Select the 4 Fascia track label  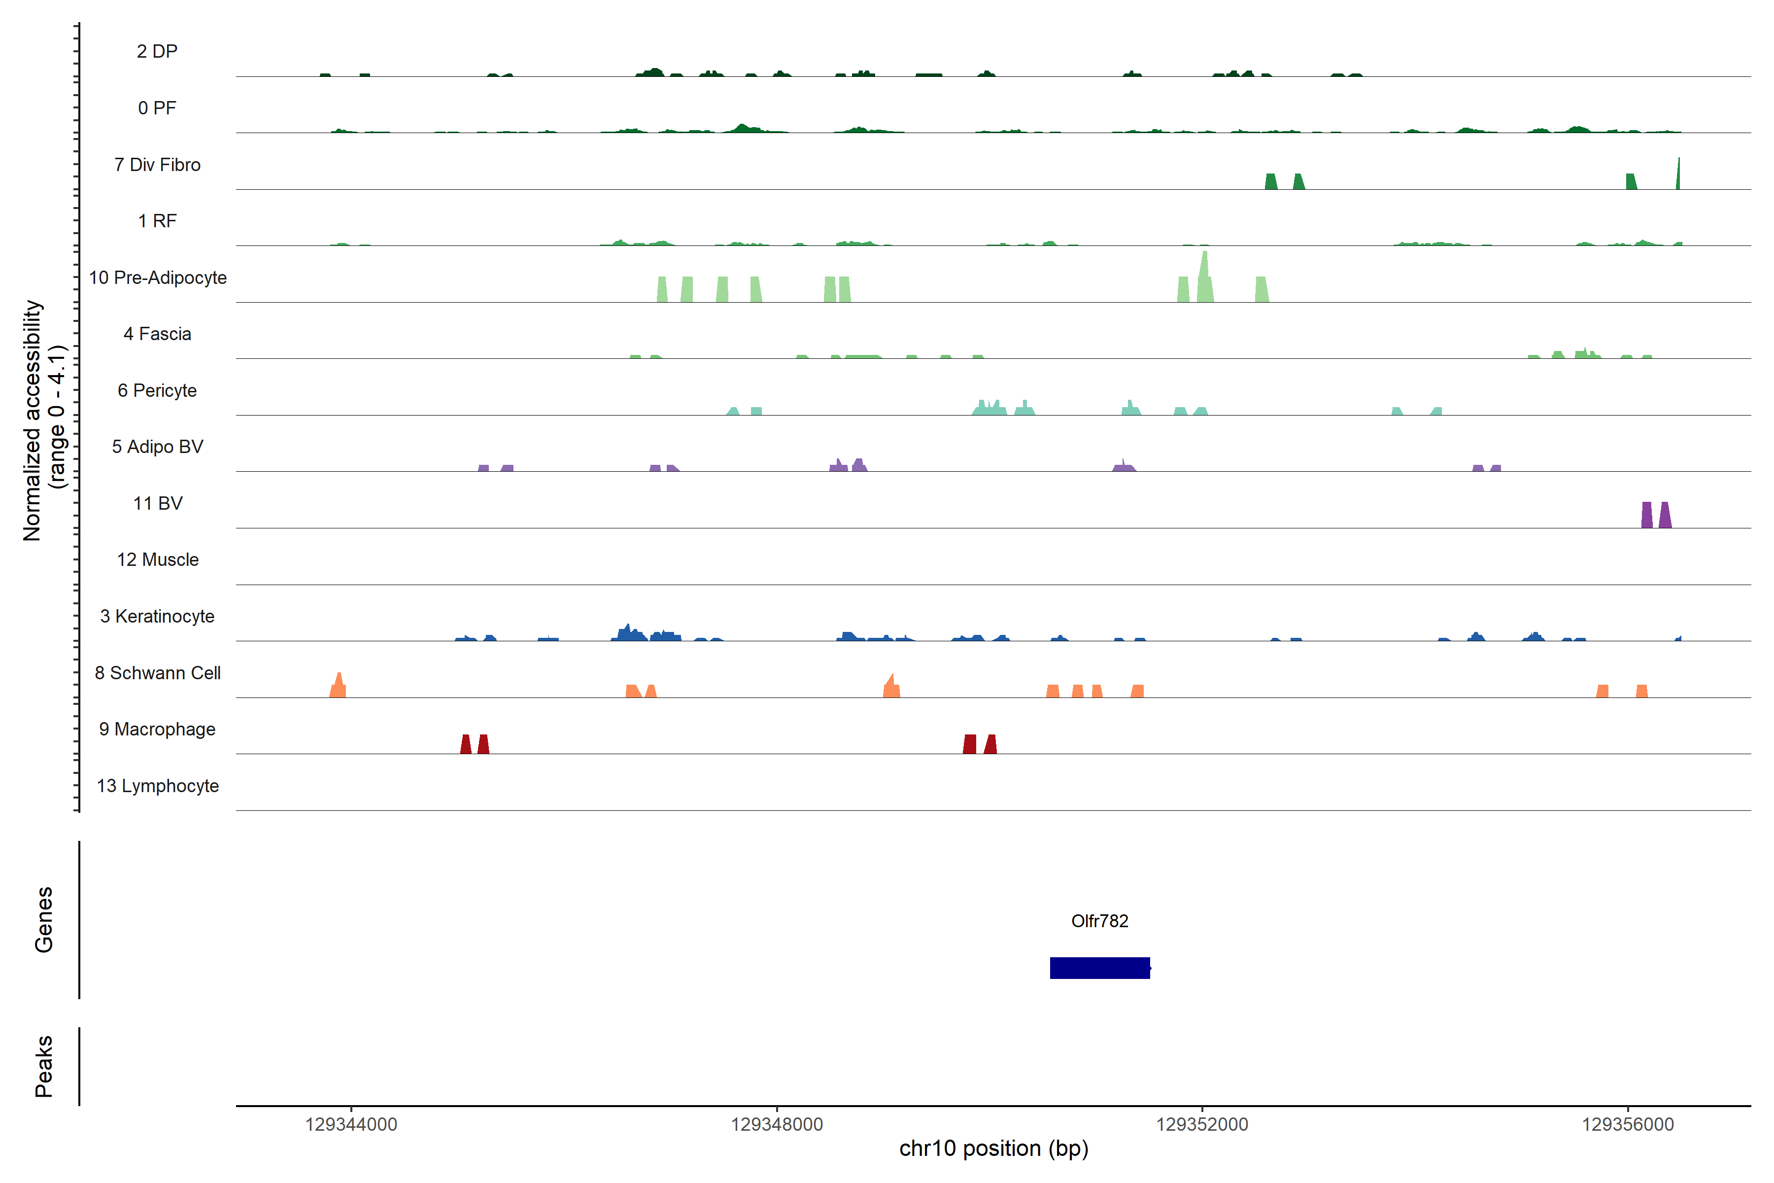157,334
